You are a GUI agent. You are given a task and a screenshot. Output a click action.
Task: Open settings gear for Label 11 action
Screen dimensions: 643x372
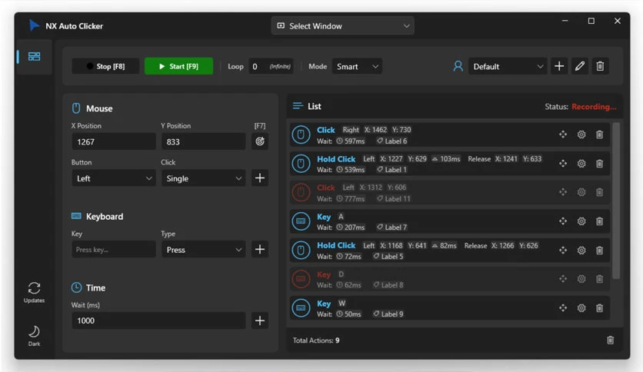[581, 192]
